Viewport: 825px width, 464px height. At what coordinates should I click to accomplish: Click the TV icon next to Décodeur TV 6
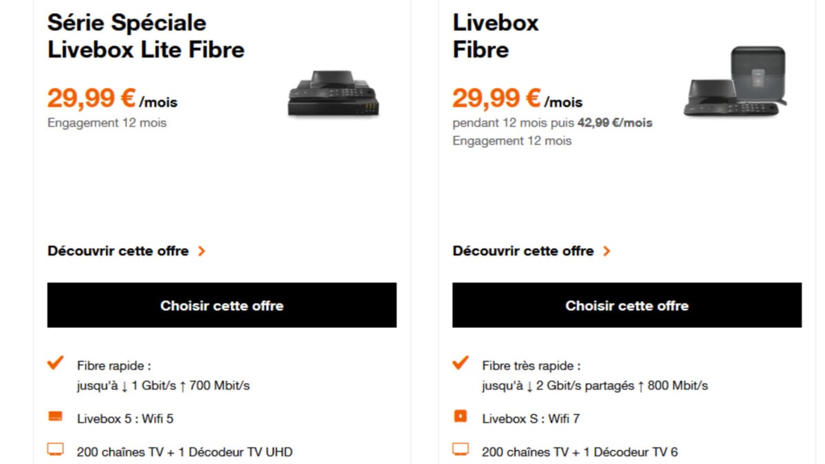[x=460, y=448]
